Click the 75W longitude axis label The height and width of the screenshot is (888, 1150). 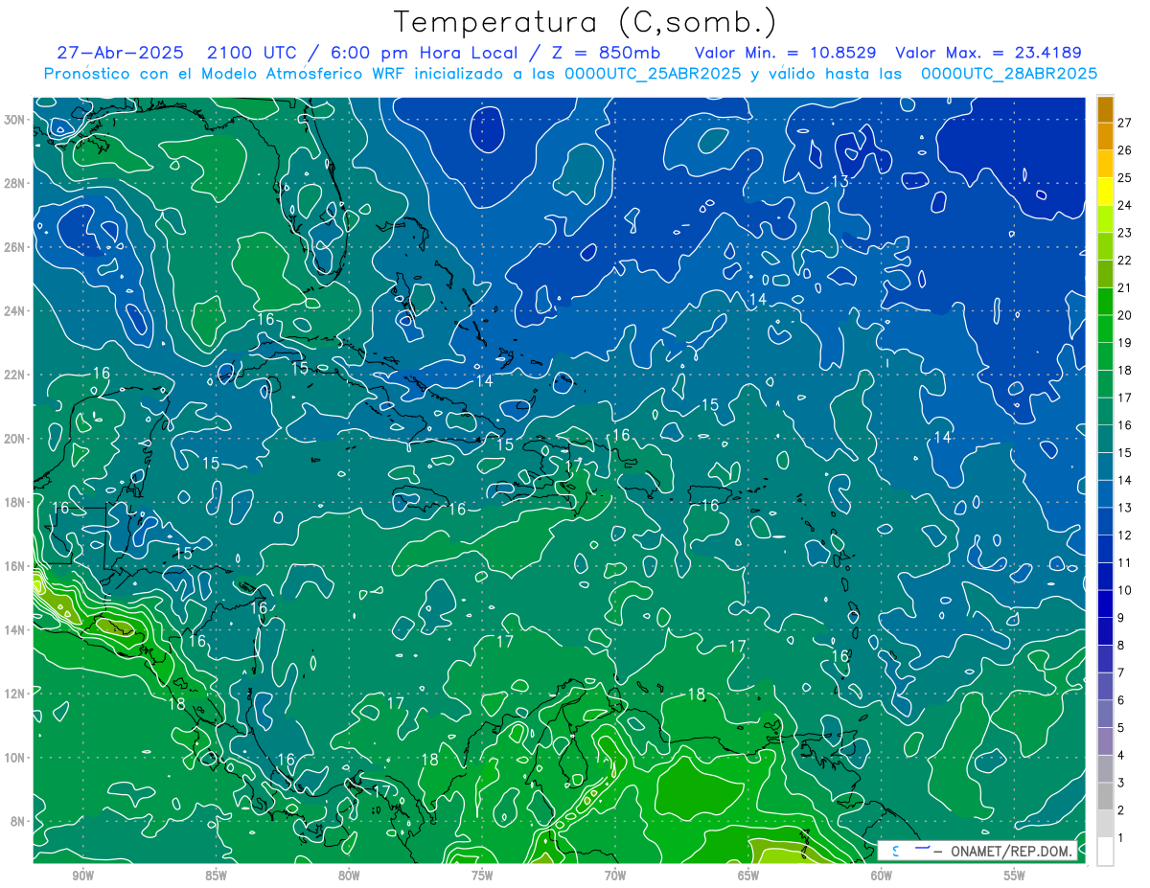click(x=482, y=876)
